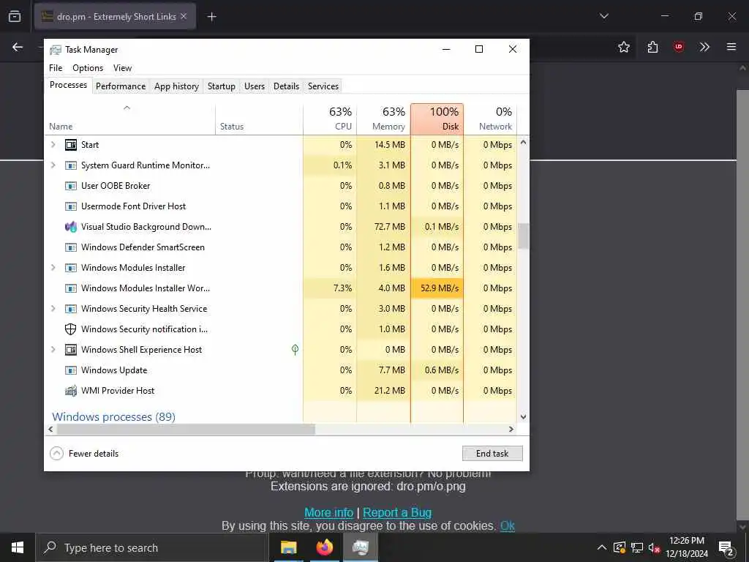The height and width of the screenshot is (562, 749).
Task: Click the Start process icon
Action: [71, 145]
